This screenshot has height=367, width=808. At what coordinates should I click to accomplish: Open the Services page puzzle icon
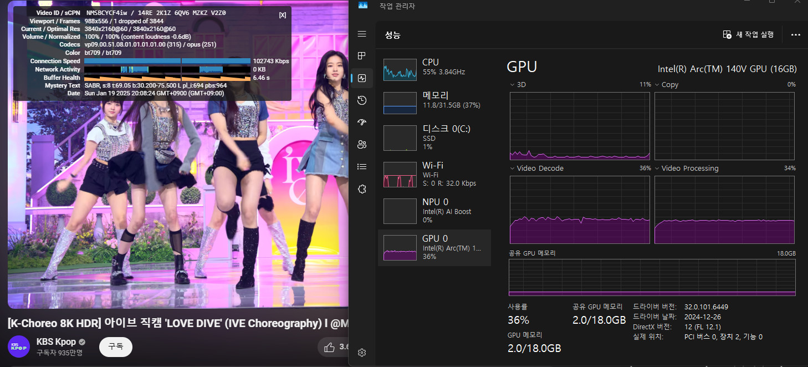click(362, 189)
